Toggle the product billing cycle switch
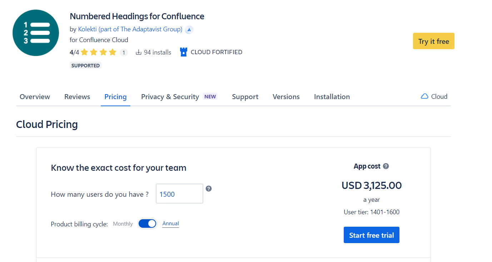492x262 pixels. [148, 224]
